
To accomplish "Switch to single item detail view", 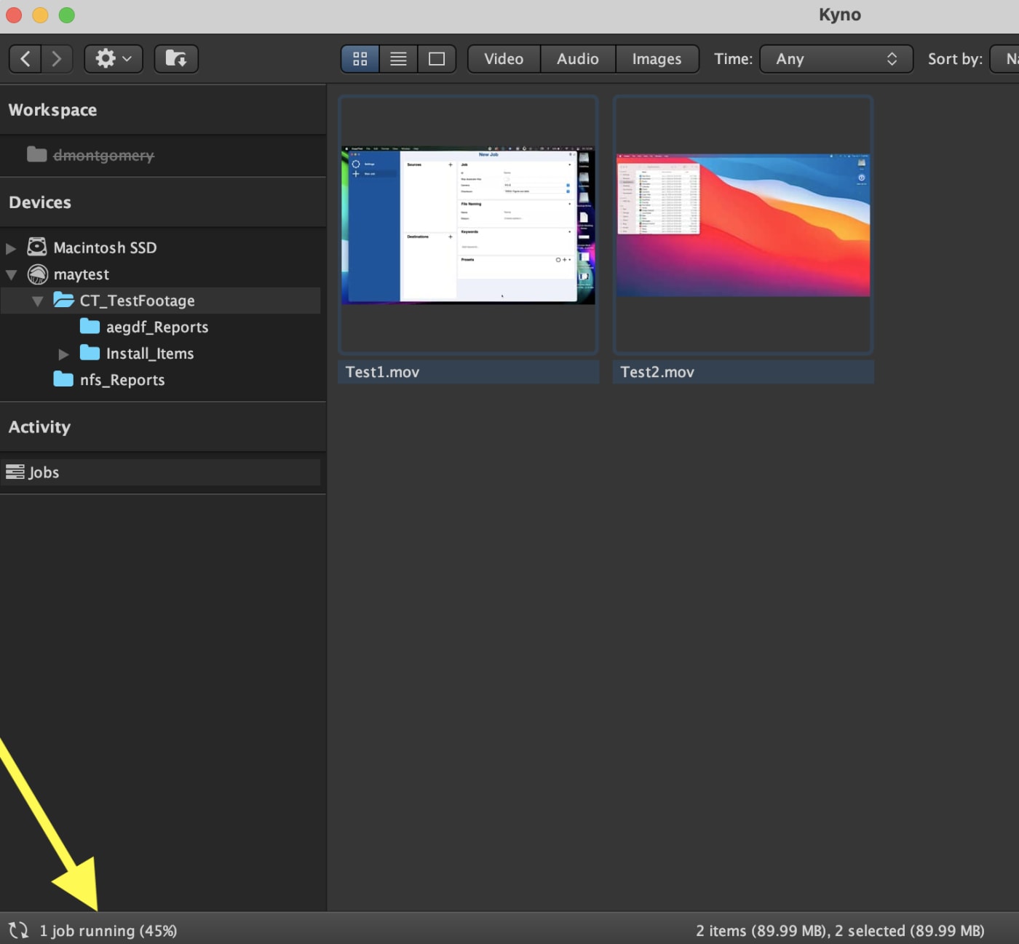I will [x=437, y=59].
